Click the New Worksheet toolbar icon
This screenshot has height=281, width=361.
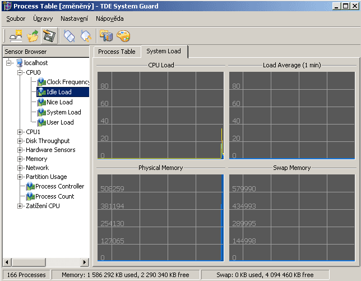coord(16,36)
